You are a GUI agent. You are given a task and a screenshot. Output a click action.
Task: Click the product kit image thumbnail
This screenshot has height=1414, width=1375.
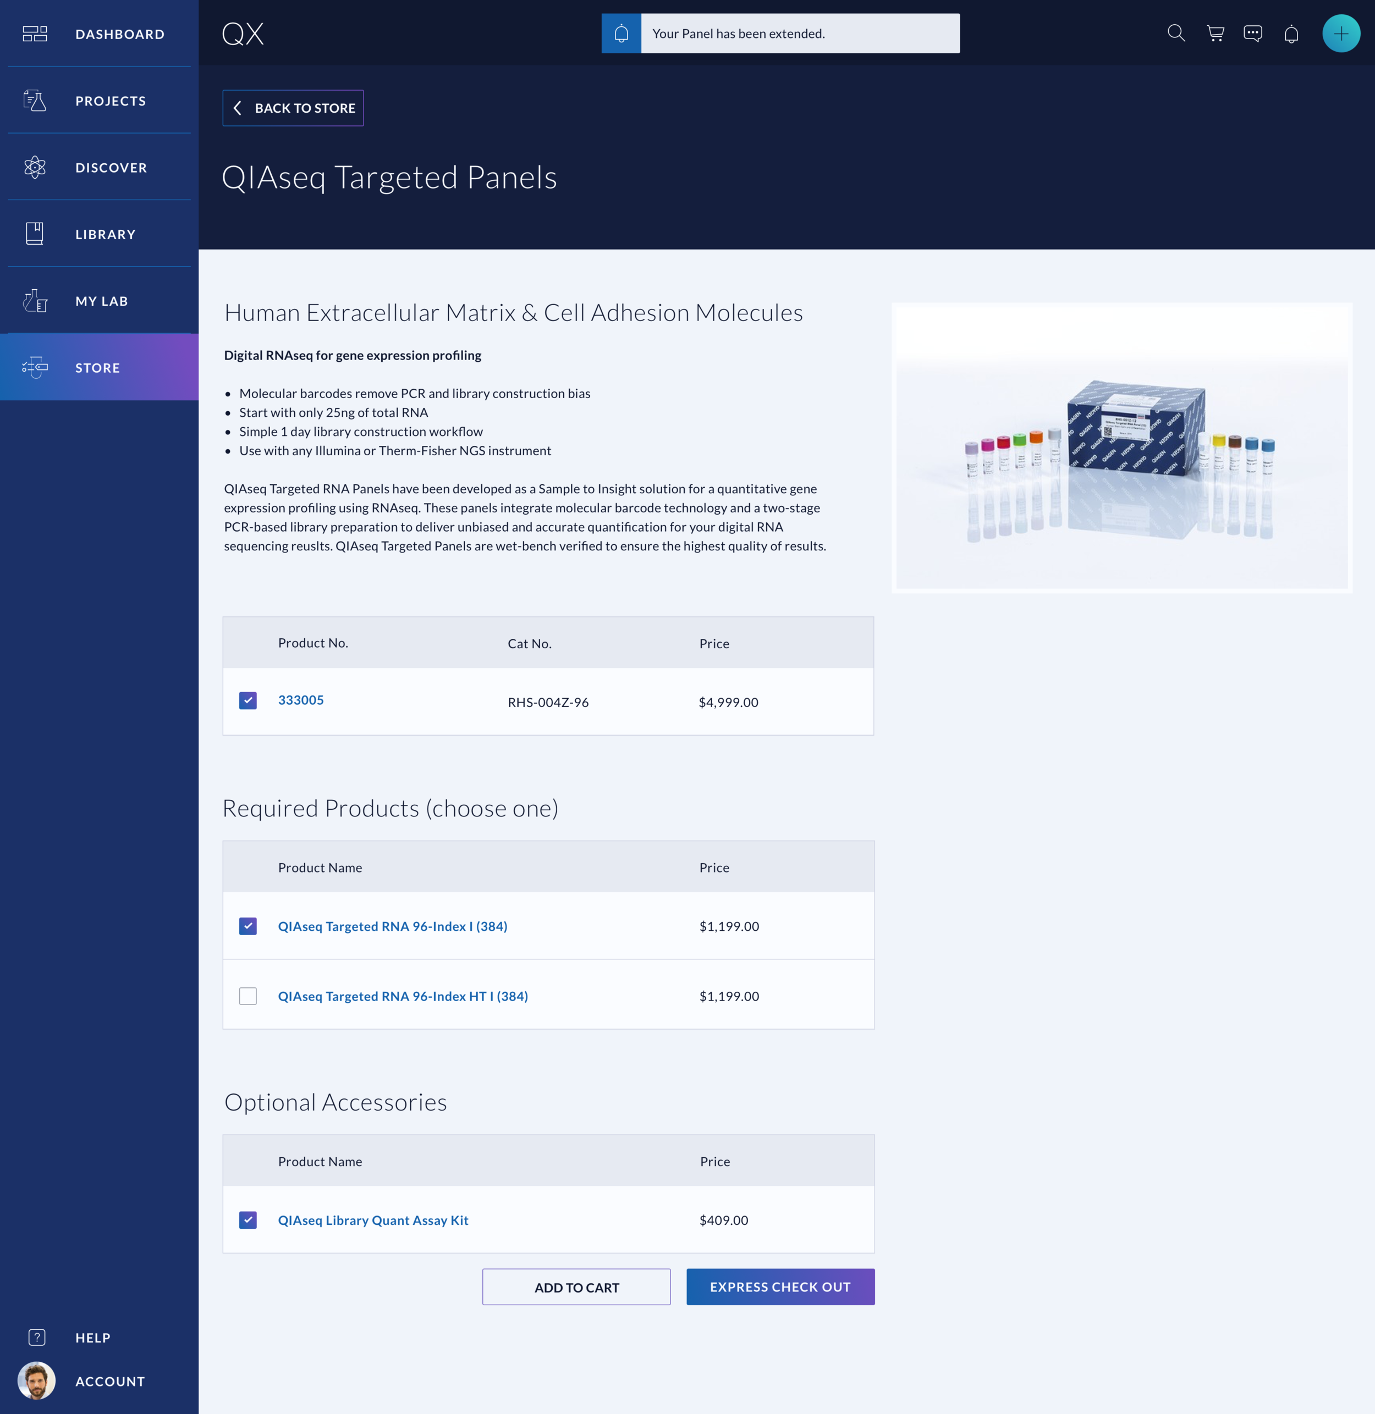coord(1121,448)
